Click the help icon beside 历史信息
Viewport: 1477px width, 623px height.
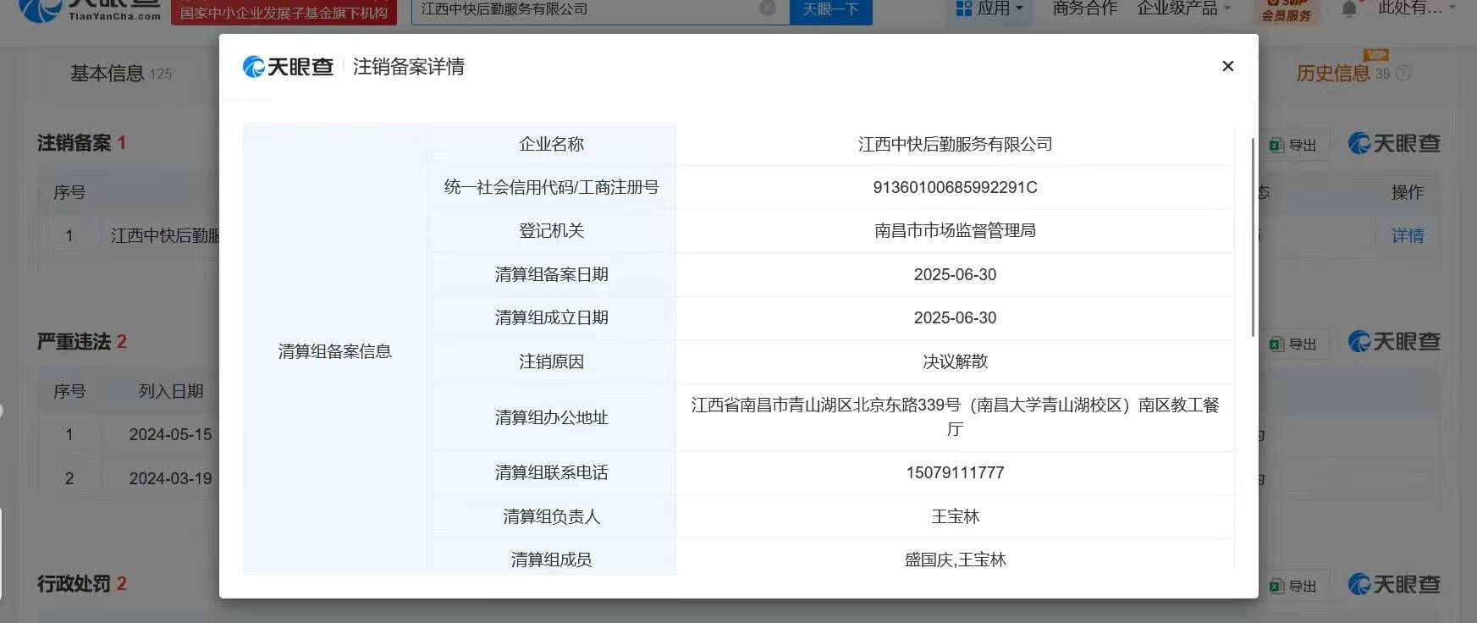(x=1403, y=74)
